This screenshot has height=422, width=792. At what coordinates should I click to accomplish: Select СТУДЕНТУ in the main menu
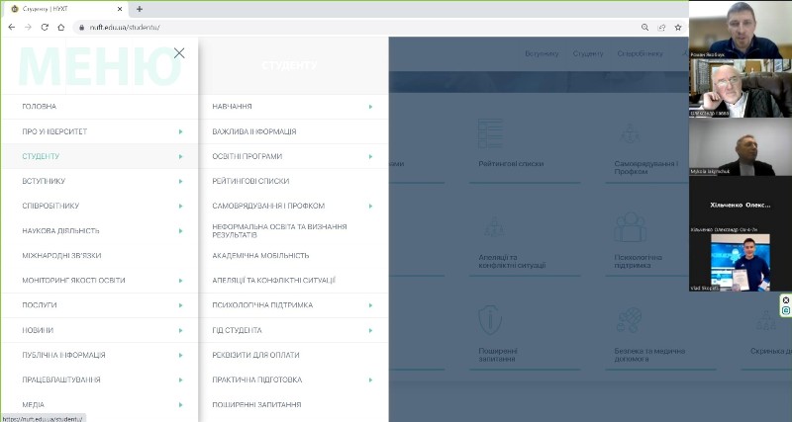[41, 156]
